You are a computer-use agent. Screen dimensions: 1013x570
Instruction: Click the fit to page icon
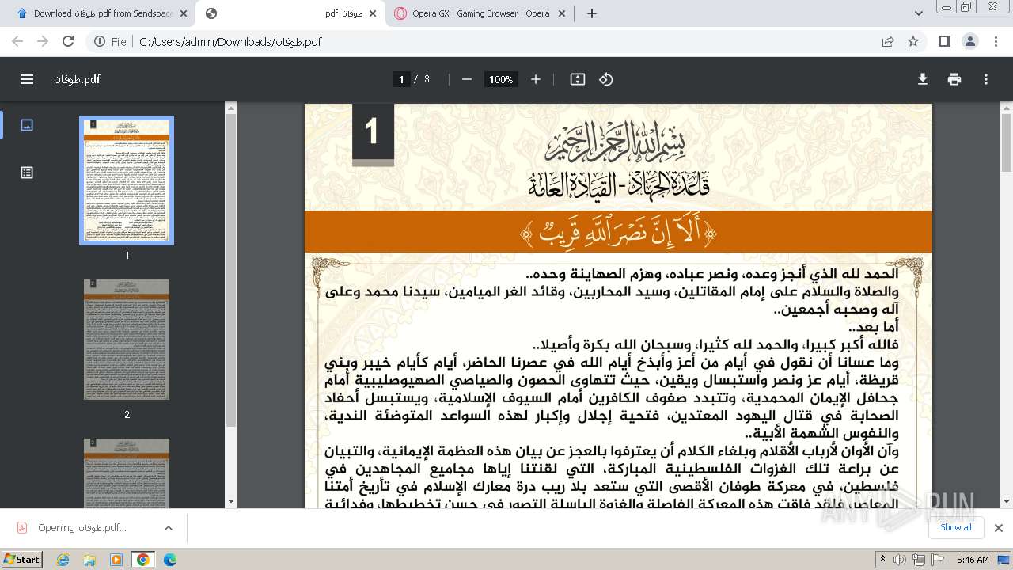(x=578, y=79)
